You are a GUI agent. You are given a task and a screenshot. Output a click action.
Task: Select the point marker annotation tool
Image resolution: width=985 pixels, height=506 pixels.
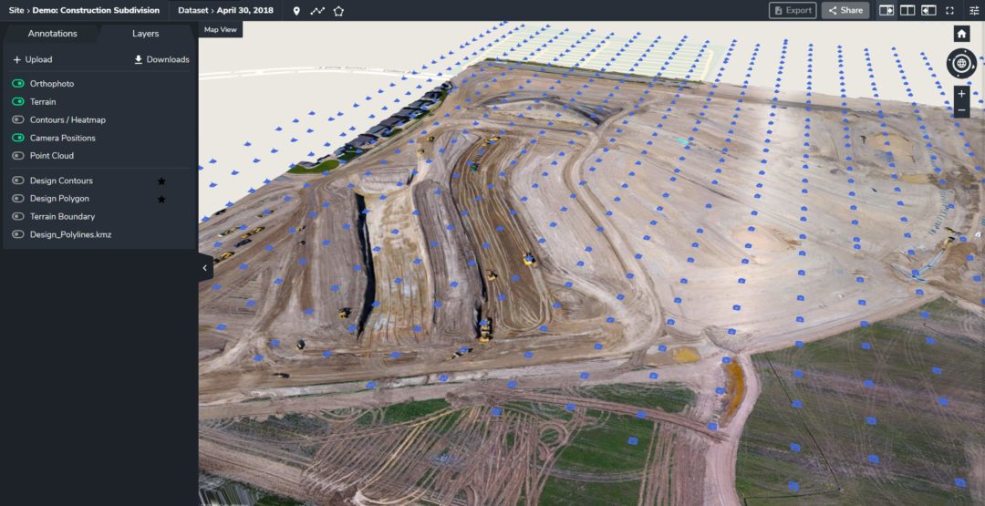coord(296,11)
